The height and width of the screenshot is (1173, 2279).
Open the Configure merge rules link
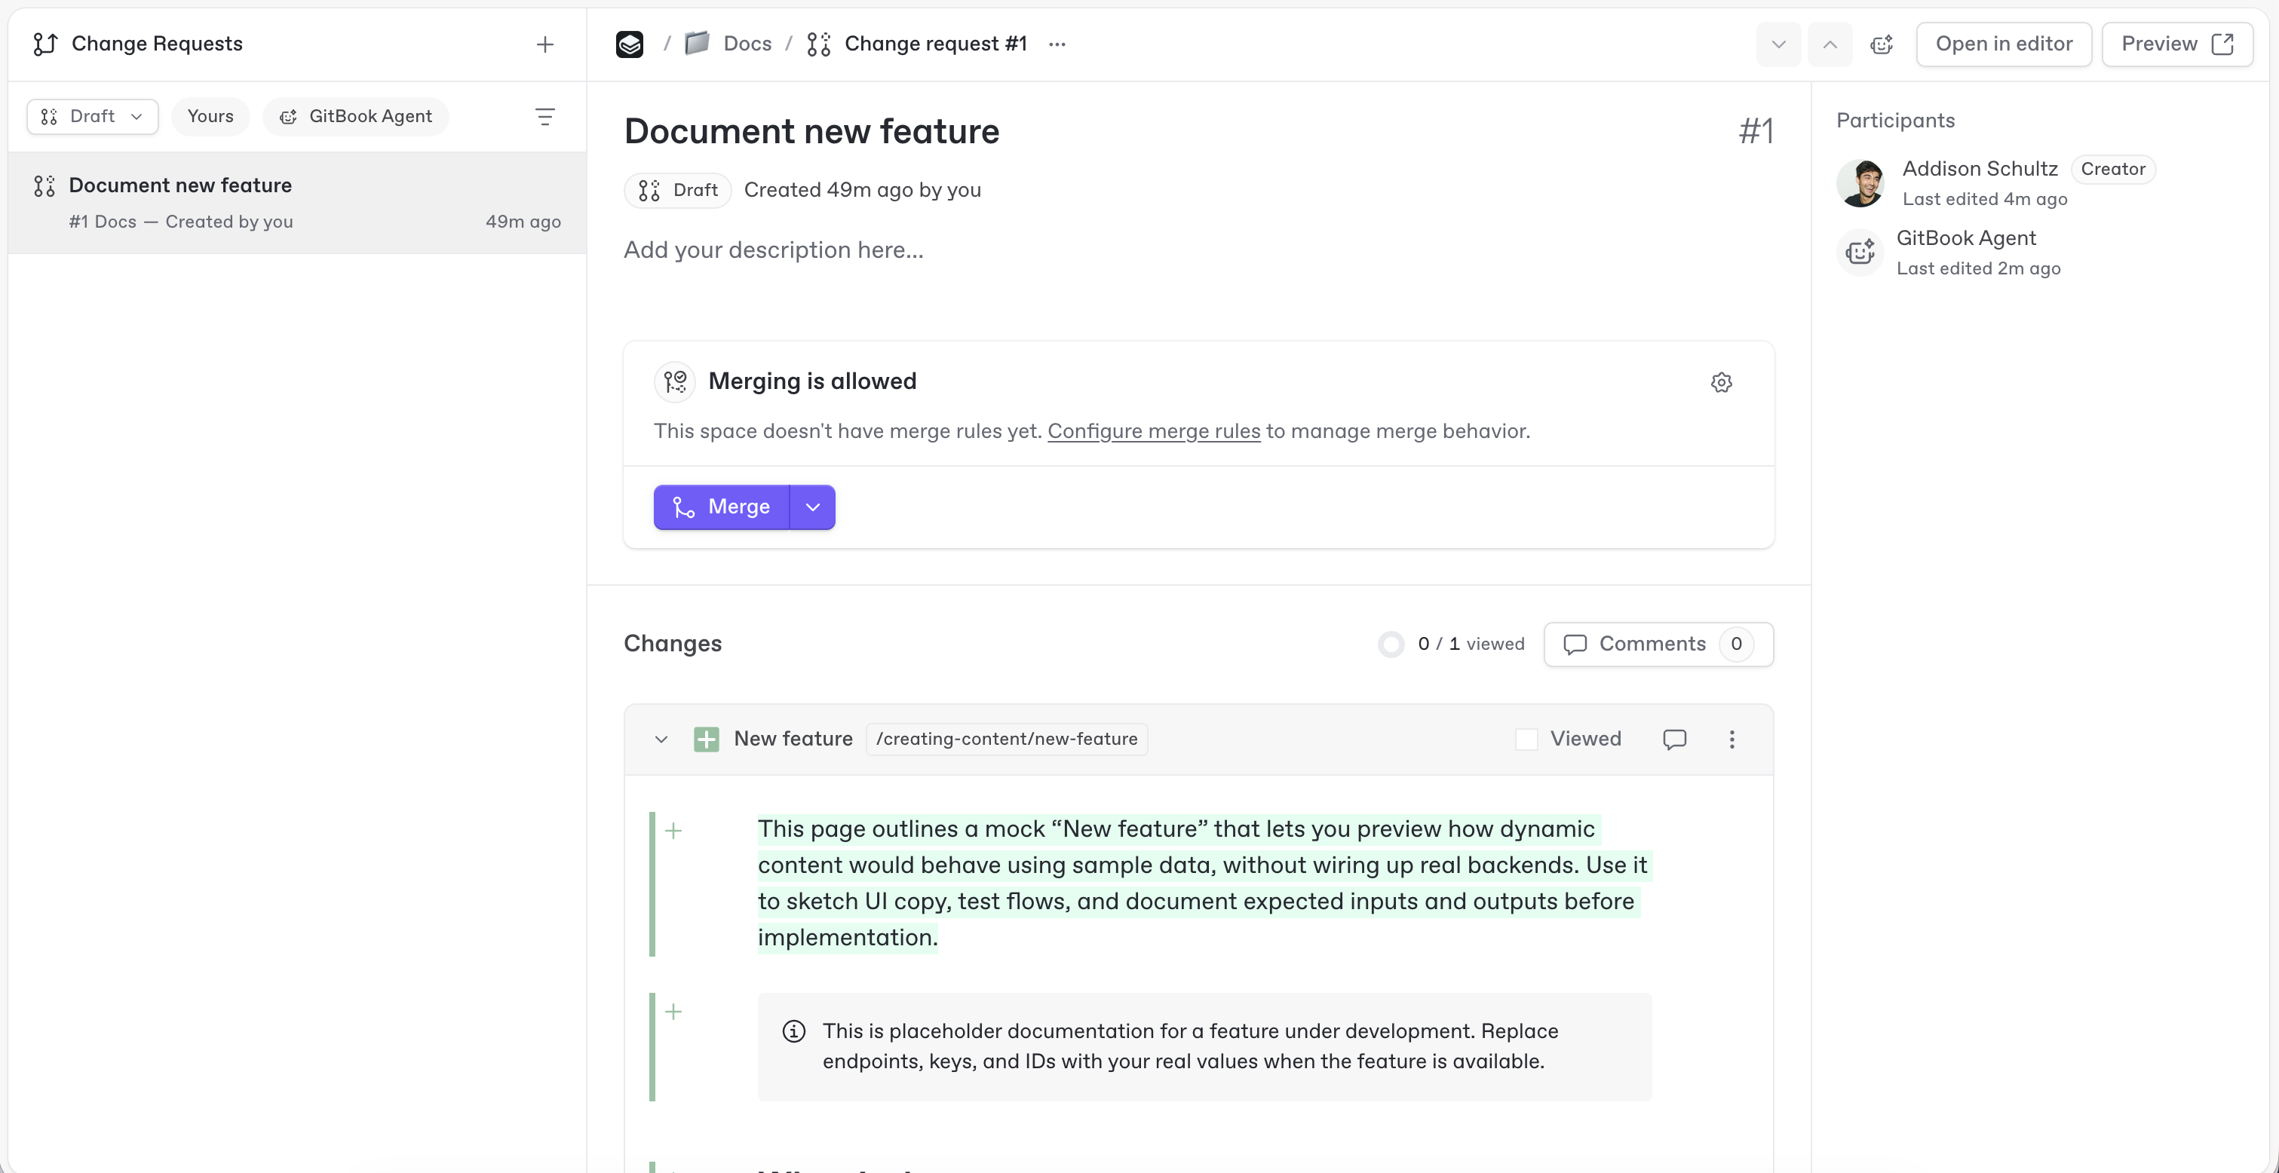[x=1154, y=432]
